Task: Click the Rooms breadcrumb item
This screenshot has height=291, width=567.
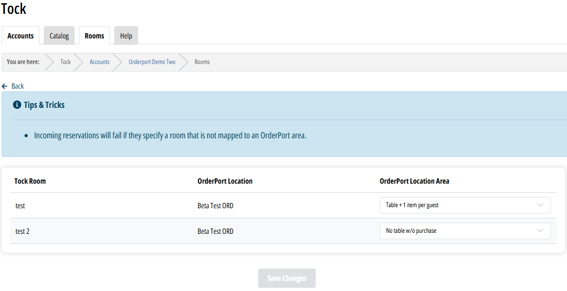Action: [x=202, y=62]
